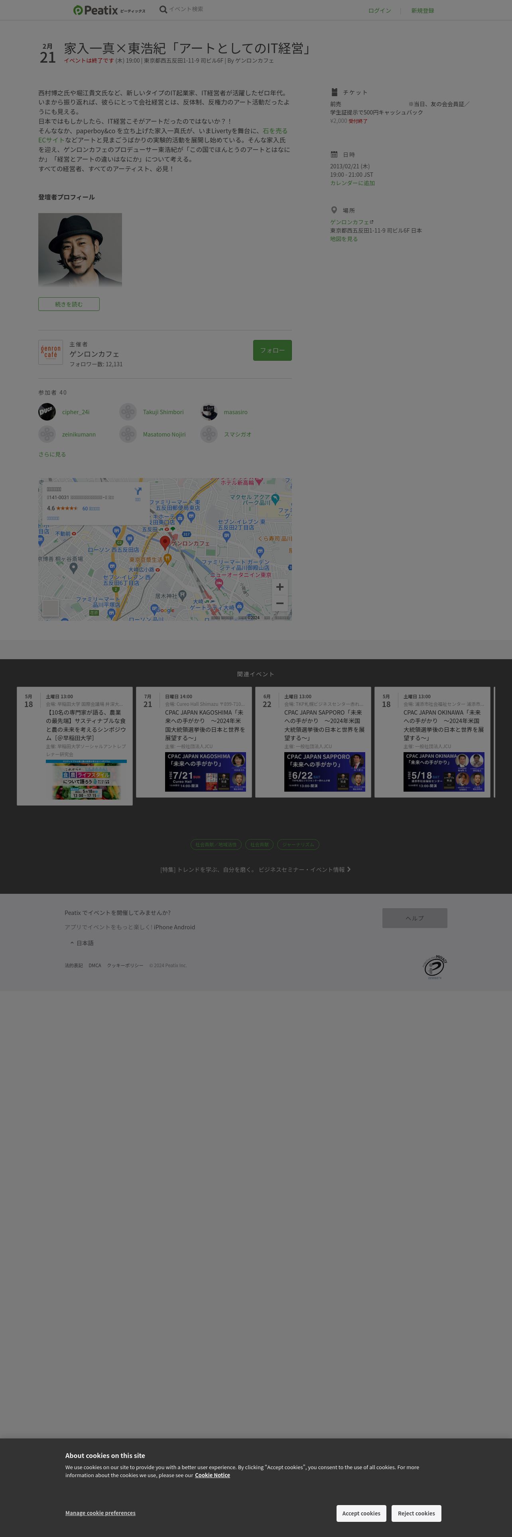Viewport: 512px width, 1537px height.
Task: Open the sustainable food symposium event card
Action: tap(75, 746)
